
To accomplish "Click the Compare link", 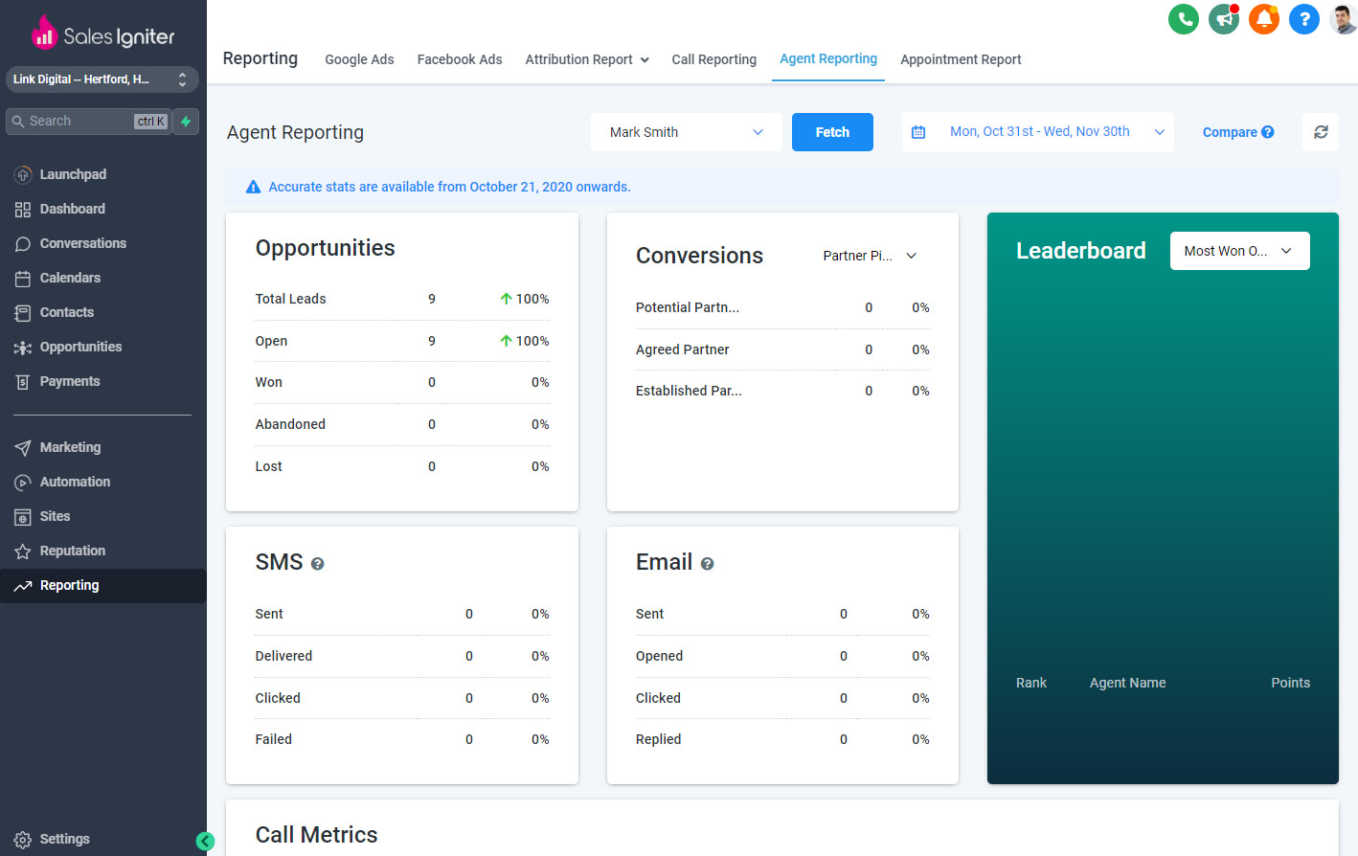I will click(1238, 132).
